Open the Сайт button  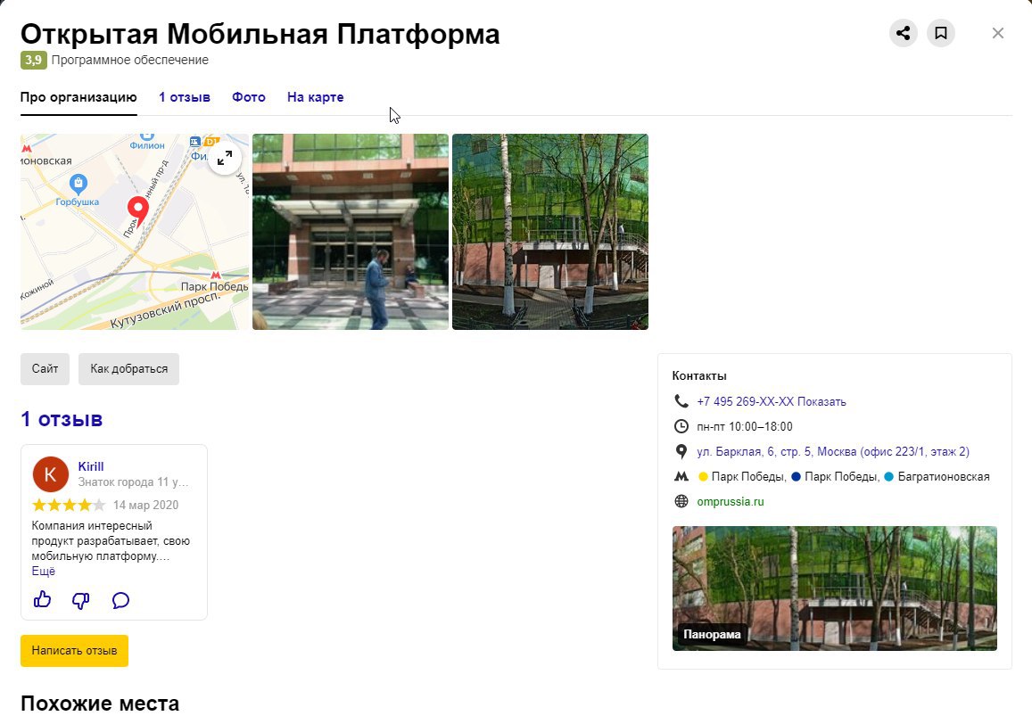tap(45, 369)
